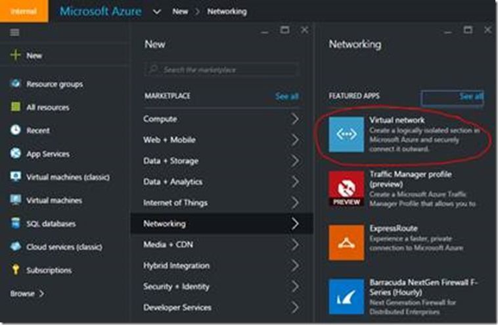This screenshot has height=325, width=498.
Task: Click the Barracuda NextGen Firewall icon
Action: (346, 297)
